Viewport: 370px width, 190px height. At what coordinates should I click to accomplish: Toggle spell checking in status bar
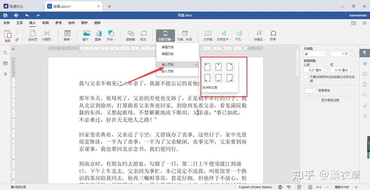(289, 187)
